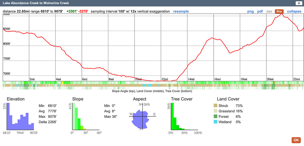Click the Forest 6% percentage
The image size is (304, 146).
238,116
